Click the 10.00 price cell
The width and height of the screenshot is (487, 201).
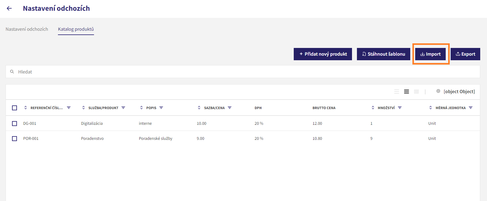[x=202, y=123]
